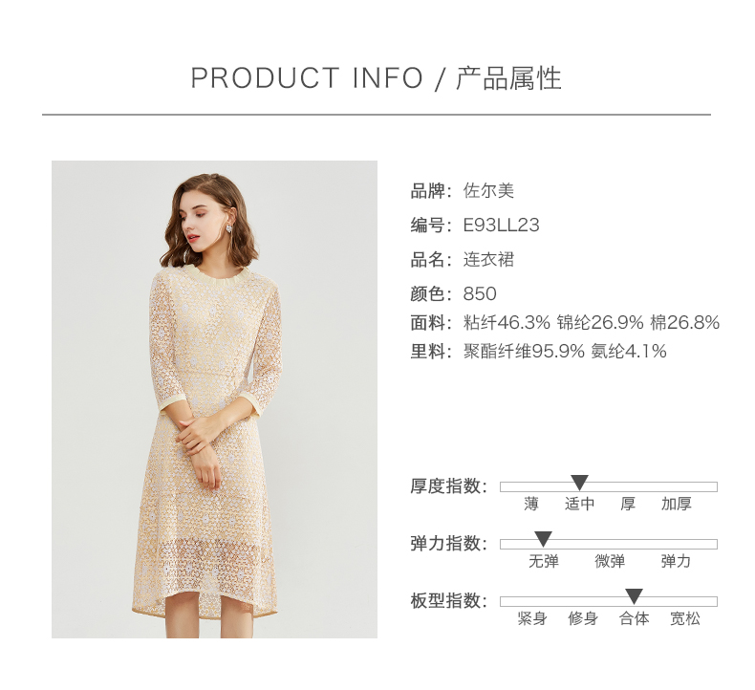Viewport: 755px width, 690px height.
Task: Select the 弹力 elasticity label
Action: coord(676,561)
